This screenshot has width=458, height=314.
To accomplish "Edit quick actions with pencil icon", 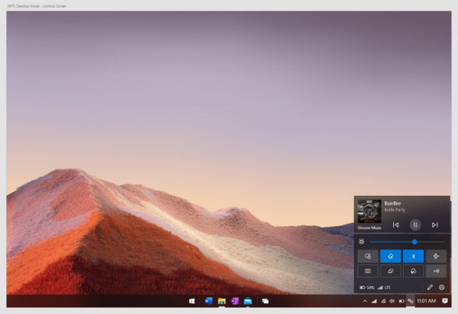I will pos(430,287).
